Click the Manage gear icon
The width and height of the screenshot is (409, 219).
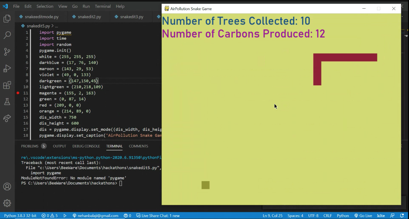pyautogui.click(x=7, y=203)
